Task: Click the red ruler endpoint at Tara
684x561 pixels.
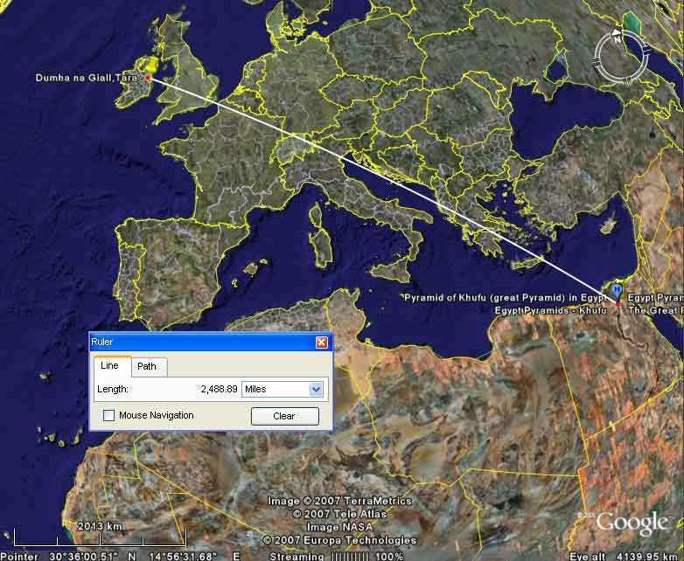Action: pos(149,78)
